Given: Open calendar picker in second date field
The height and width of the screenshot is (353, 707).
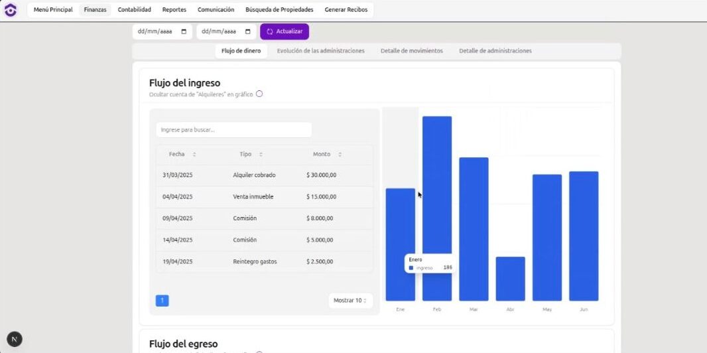Looking at the screenshot, I should coord(248,31).
